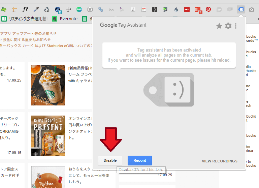Click the camera screenshot extension icon
Viewport: 259px width, 188px height.
(x=251, y=9)
